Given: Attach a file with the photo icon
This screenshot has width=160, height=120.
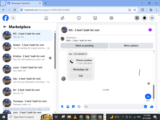Looking at the screenshot, I should pyautogui.click(x=68, y=107).
